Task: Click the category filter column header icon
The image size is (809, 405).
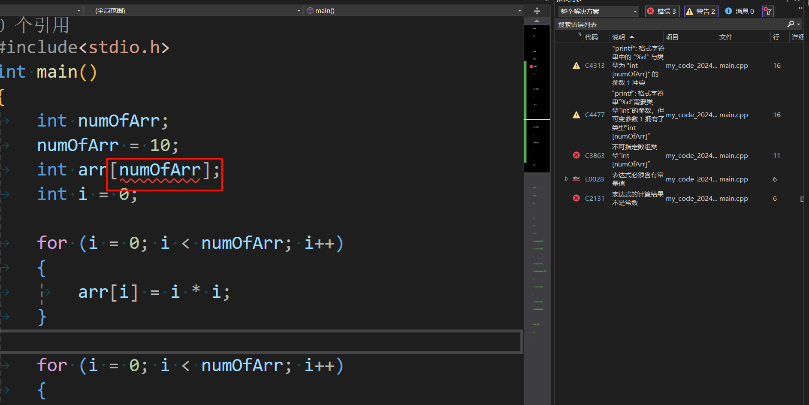Action: (x=579, y=34)
